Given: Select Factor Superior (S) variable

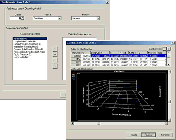Looking at the screenshot, I should (22, 54).
